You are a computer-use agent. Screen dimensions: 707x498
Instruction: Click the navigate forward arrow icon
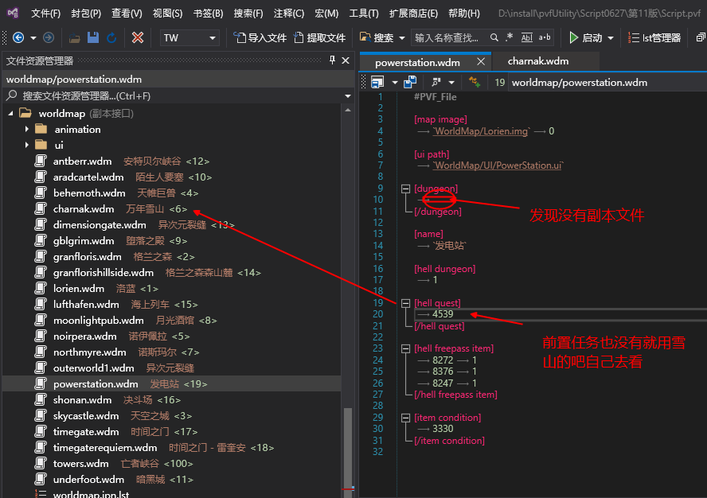tap(49, 37)
